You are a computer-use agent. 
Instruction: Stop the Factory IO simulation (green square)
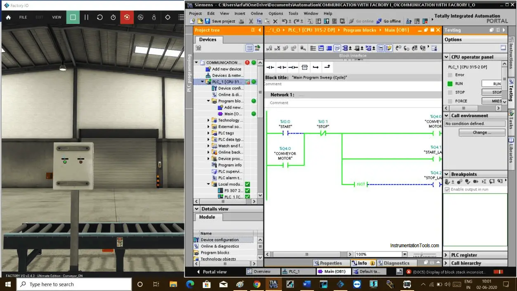[73, 17]
